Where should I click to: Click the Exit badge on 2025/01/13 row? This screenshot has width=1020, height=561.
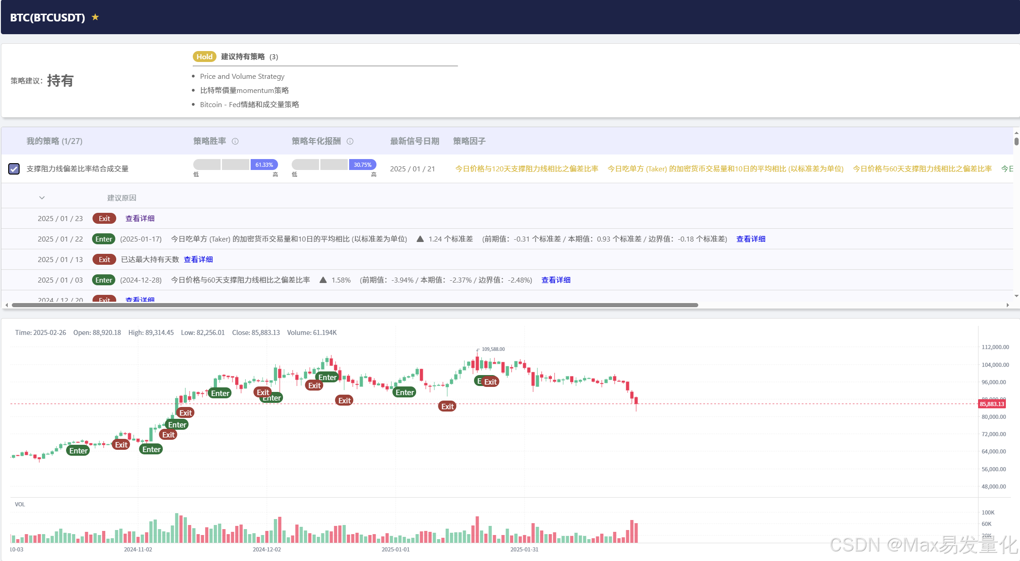tap(104, 259)
